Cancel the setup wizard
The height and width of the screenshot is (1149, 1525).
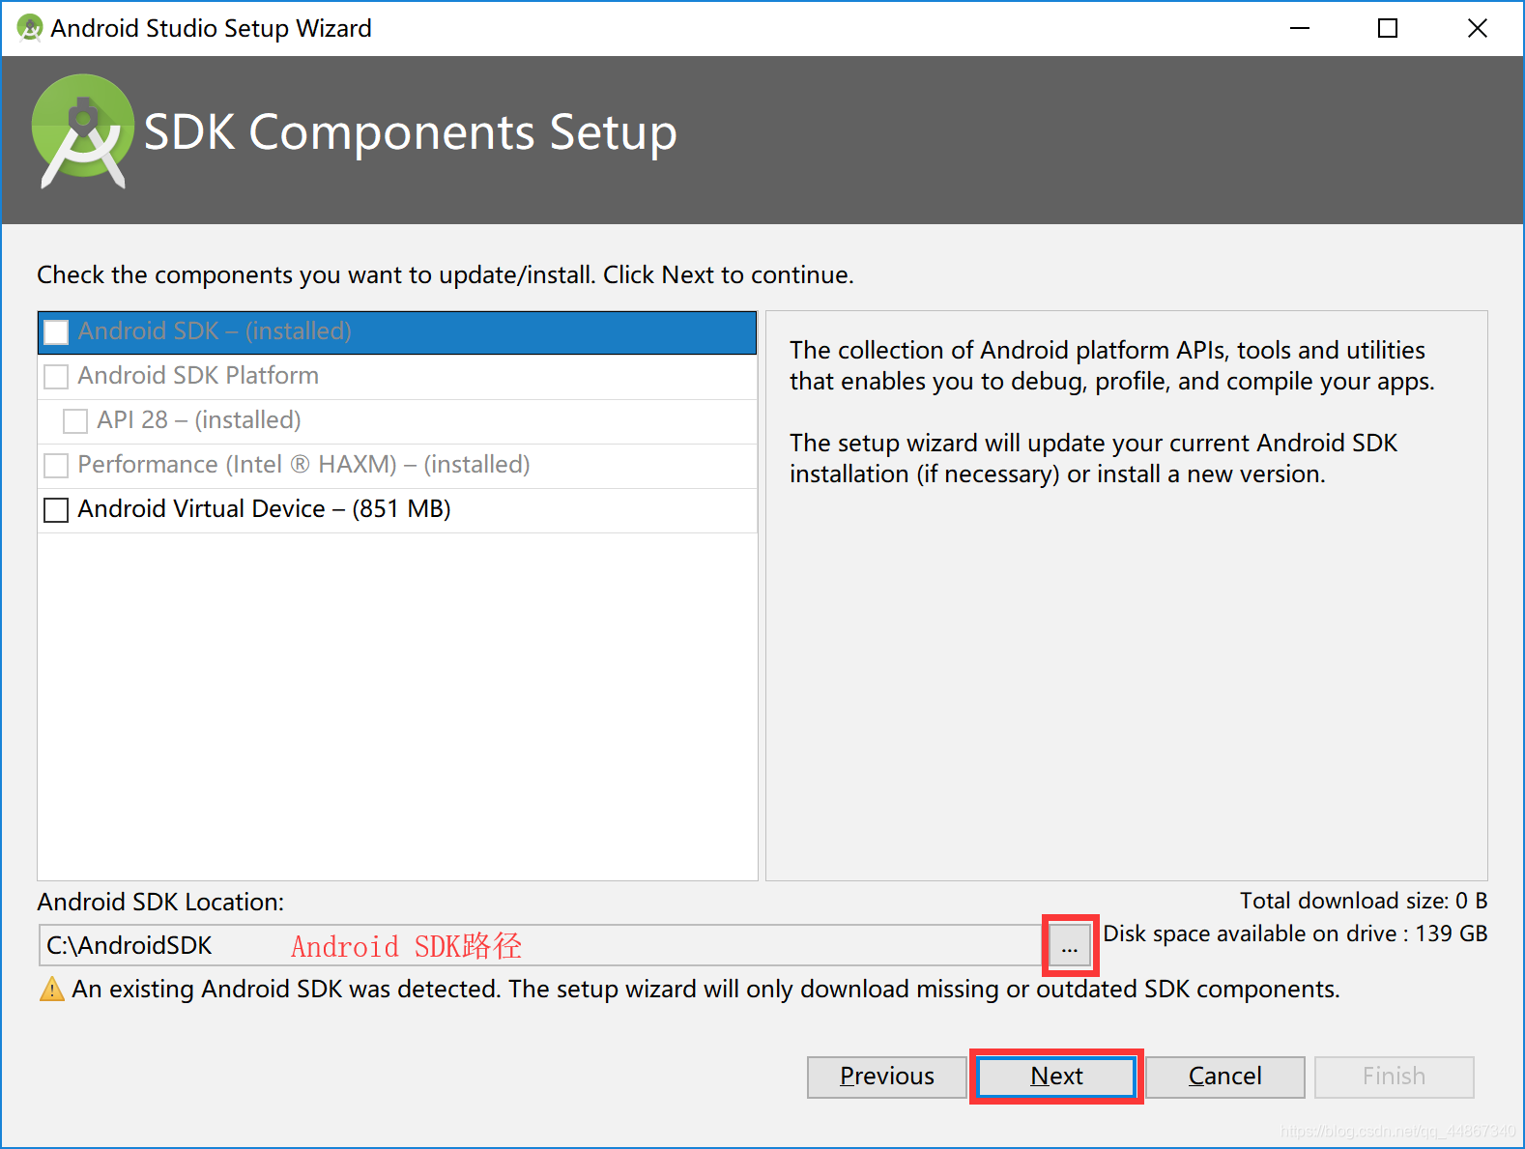(x=1225, y=1077)
